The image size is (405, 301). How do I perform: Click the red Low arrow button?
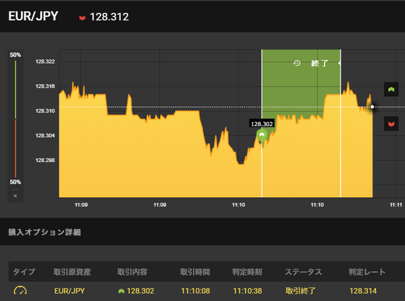(x=390, y=124)
